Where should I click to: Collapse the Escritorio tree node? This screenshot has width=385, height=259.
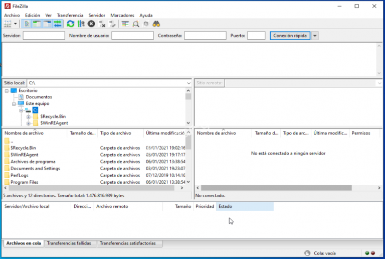pos(7,91)
